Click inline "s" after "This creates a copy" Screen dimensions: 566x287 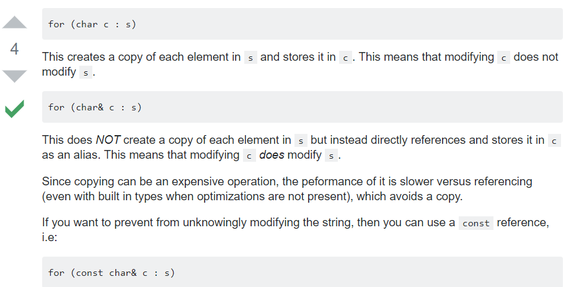pos(250,58)
